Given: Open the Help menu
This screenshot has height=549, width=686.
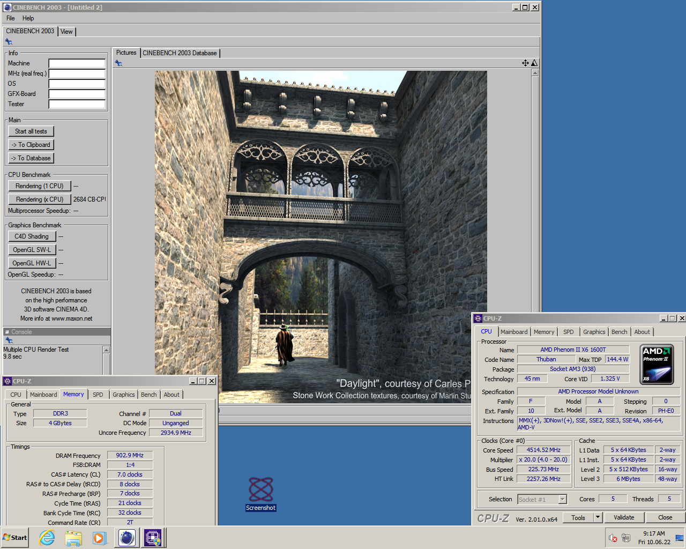Looking at the screenshot, I should click(x=28, y=18).
